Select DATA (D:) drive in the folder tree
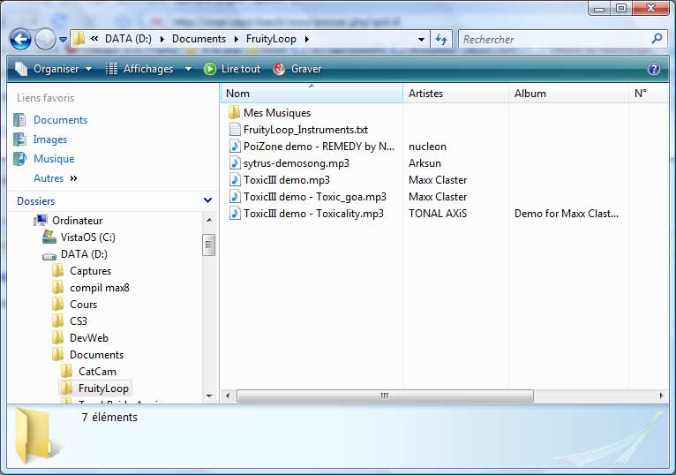Image resolution: width=676 pixels, height=475 pixels. 84,254
